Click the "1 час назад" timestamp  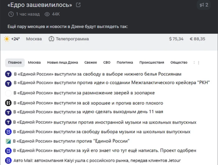point(28,14)
